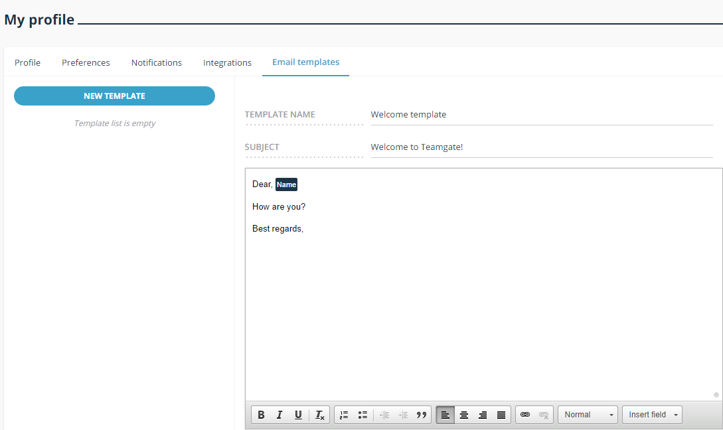Click the 'Template list is empty' text
Image resolution: width=723 pixels, height=430 pixels.
click(115, 123)
